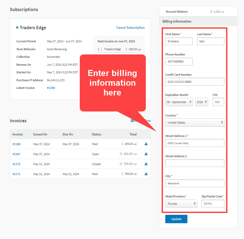This screenshot has height=239, width=244.
Task: Open the expiration year 2026 dropdown
Action: (x=202, y=102)
